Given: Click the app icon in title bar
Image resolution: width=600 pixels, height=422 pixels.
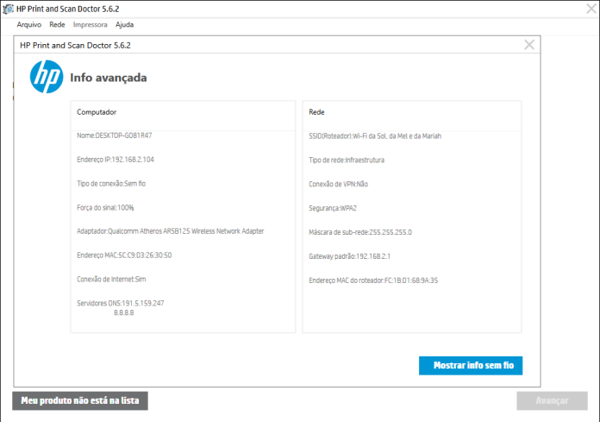Looking at the screenshot, I should 8,9.
